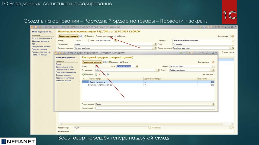Viewport: 259px width, 145px height.
Task: Open Все действия above the goods table
Action: point(208,75)
